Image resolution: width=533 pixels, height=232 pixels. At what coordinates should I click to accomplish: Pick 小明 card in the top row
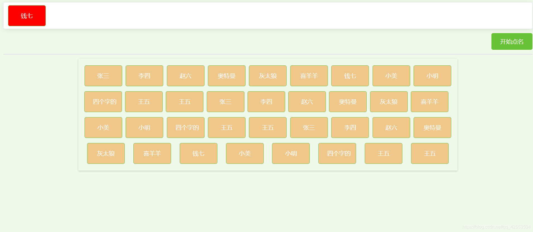pos(432,76)
